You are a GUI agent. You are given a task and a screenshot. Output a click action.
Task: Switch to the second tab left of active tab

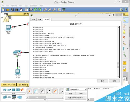click(x=40, y=19)
